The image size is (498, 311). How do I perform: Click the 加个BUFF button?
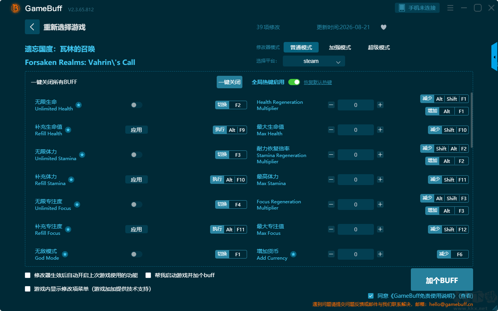tap(442, 280)
